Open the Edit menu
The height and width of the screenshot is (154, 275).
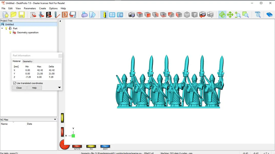pos(10,8)
